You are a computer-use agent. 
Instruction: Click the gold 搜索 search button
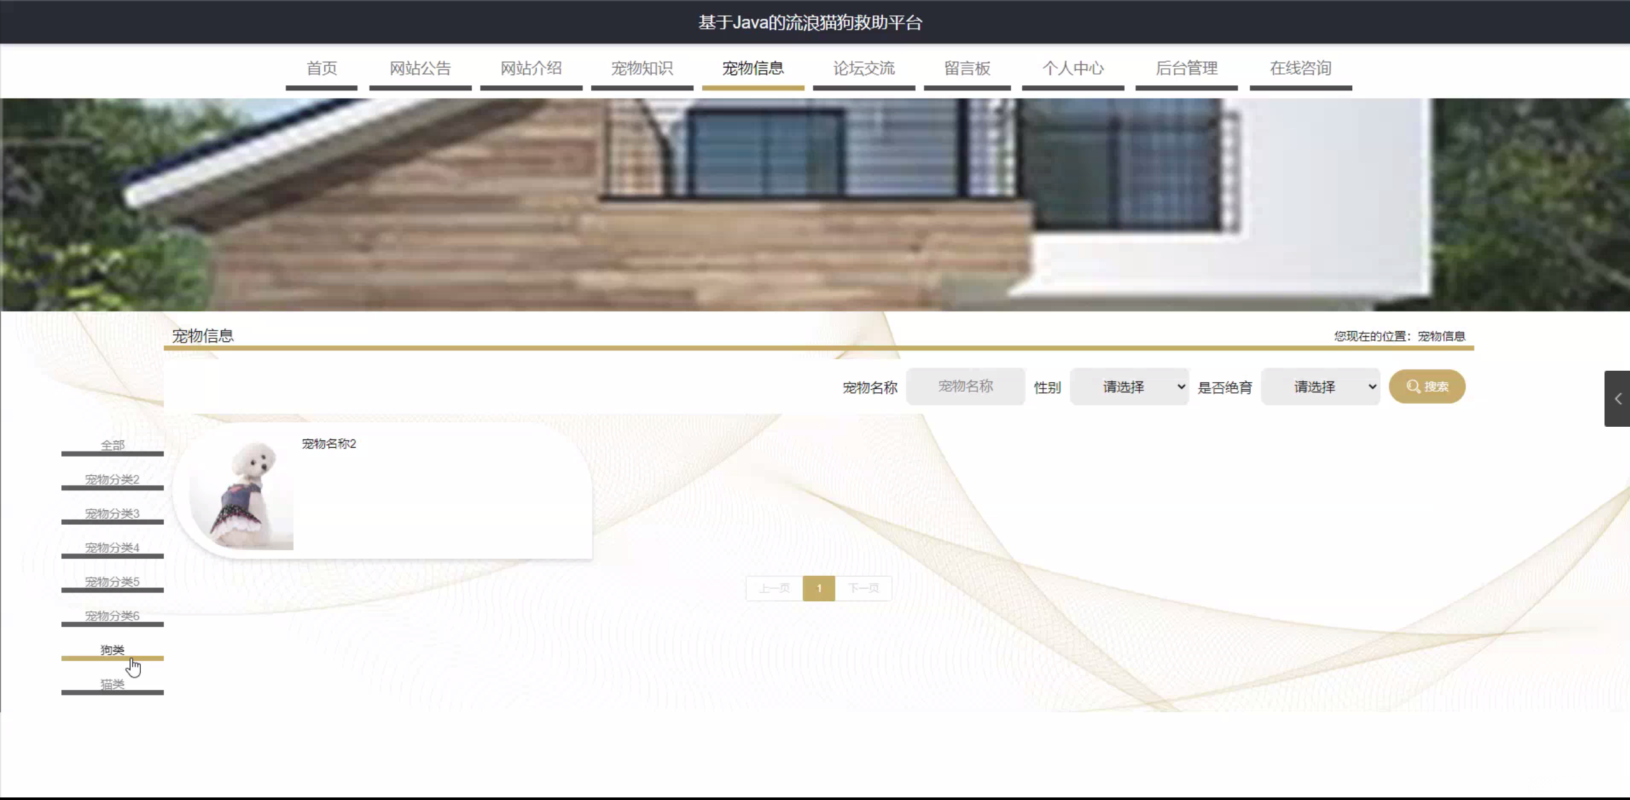pyautogui.click(x=1427, y=387)
